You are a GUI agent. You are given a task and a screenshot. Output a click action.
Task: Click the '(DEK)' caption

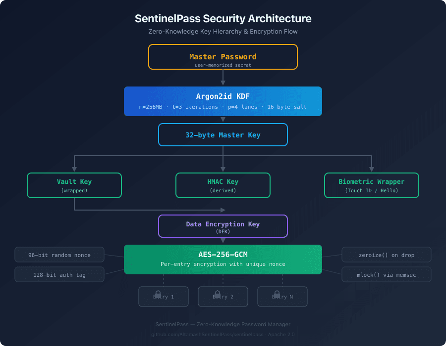(x=223, y=231)
